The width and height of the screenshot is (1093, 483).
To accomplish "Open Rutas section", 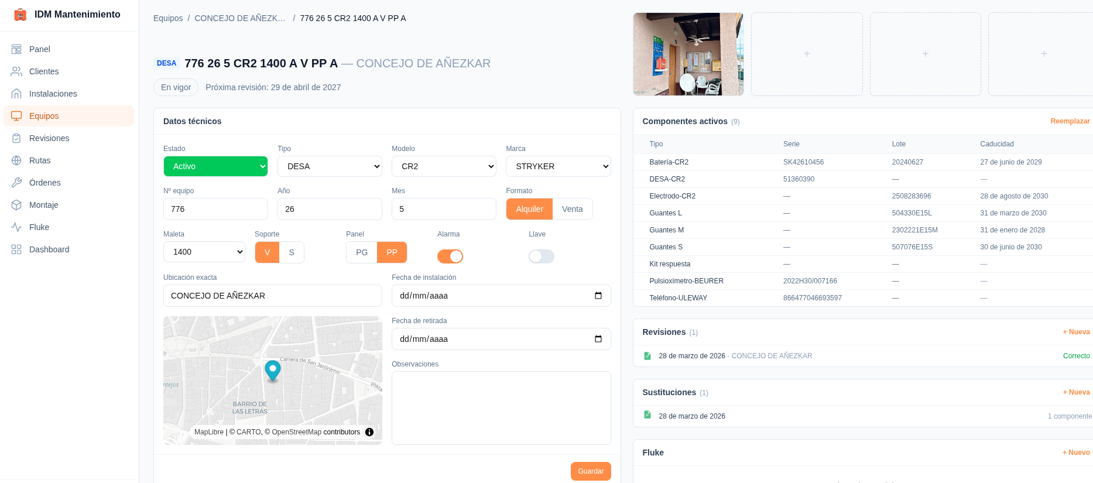I will (69, 160).
